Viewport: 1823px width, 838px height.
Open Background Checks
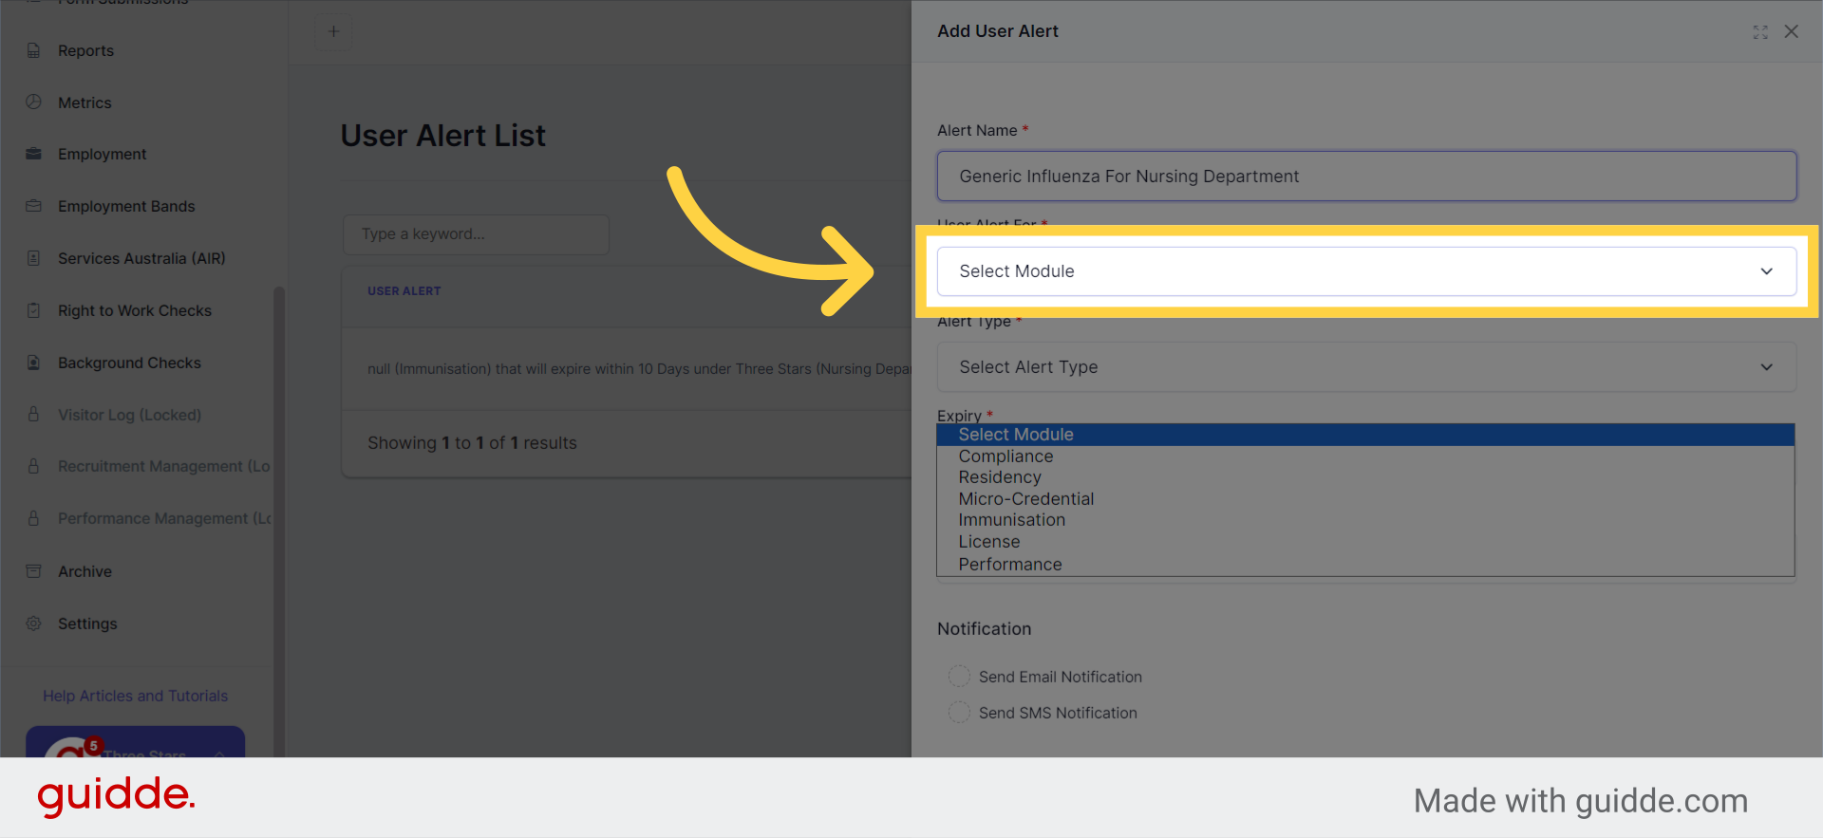[x=129, y=363]
